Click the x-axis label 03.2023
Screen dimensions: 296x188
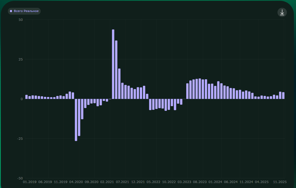click(184, 182)
